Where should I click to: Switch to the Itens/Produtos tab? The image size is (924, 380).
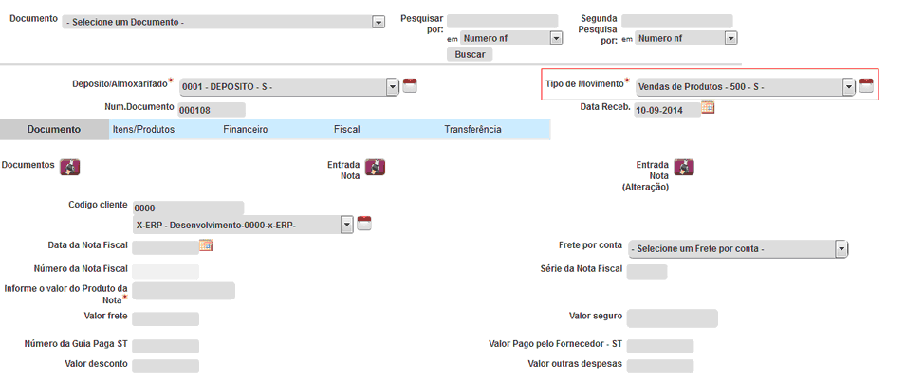pyautogui.click(x=143, y=130)
